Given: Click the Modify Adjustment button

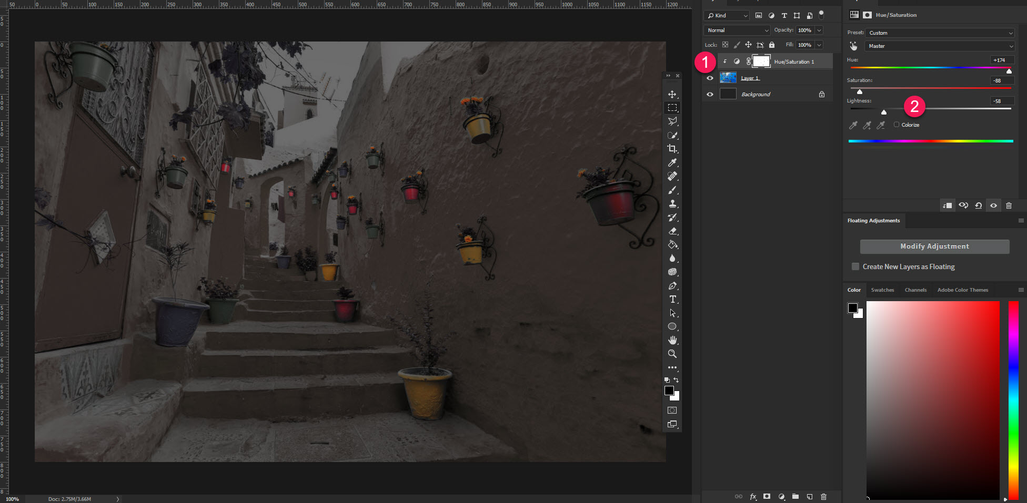Looking at the screenshot, I should tap(934, 247).
